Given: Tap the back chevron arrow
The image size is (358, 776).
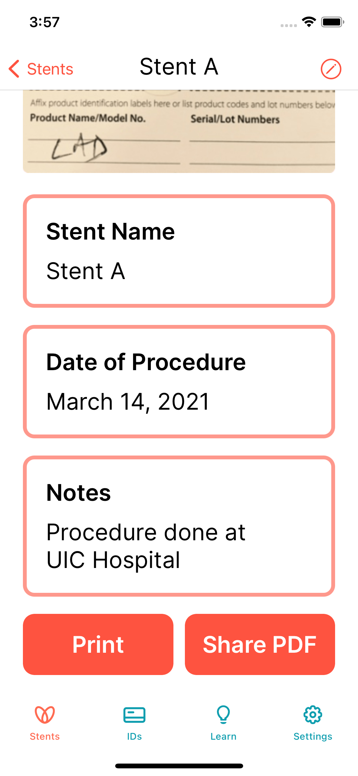Looking at the screenshot, I should 14,69.
